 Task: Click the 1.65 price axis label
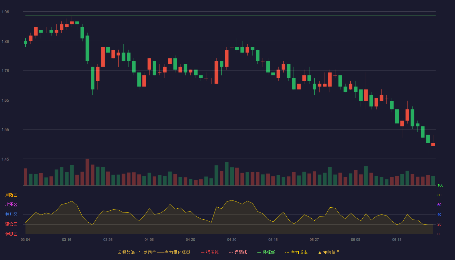(x=5, y=100)
